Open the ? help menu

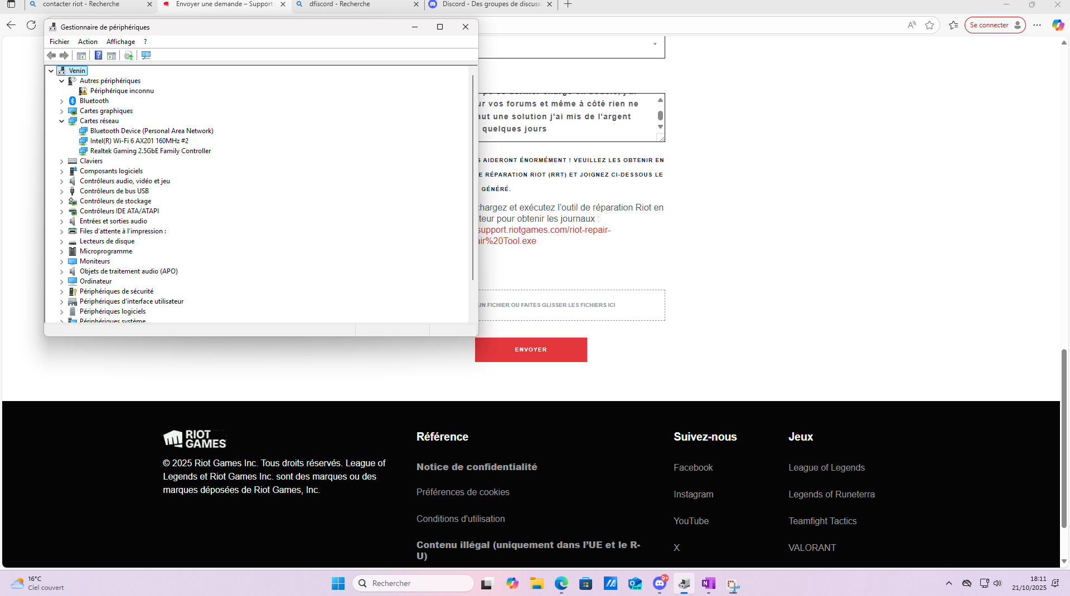(x=145, y=42)
